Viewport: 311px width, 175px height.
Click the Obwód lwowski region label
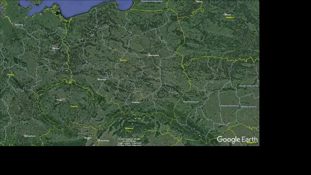191,102
